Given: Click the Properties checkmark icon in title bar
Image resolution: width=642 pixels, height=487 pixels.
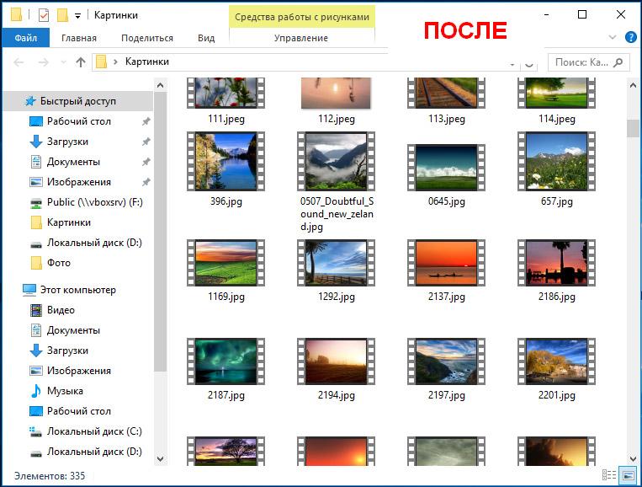Looking at the screenshot, I should 44,15.
